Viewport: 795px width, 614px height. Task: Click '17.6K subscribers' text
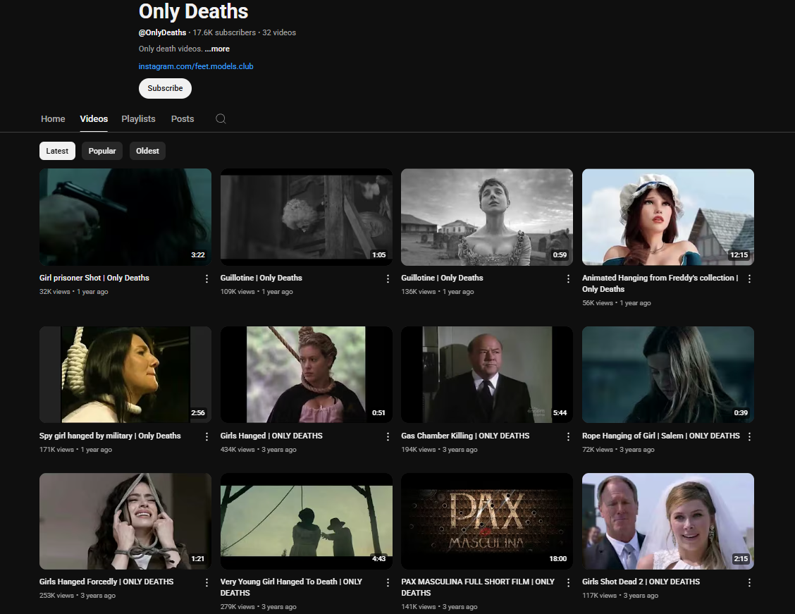coord(224,32)
